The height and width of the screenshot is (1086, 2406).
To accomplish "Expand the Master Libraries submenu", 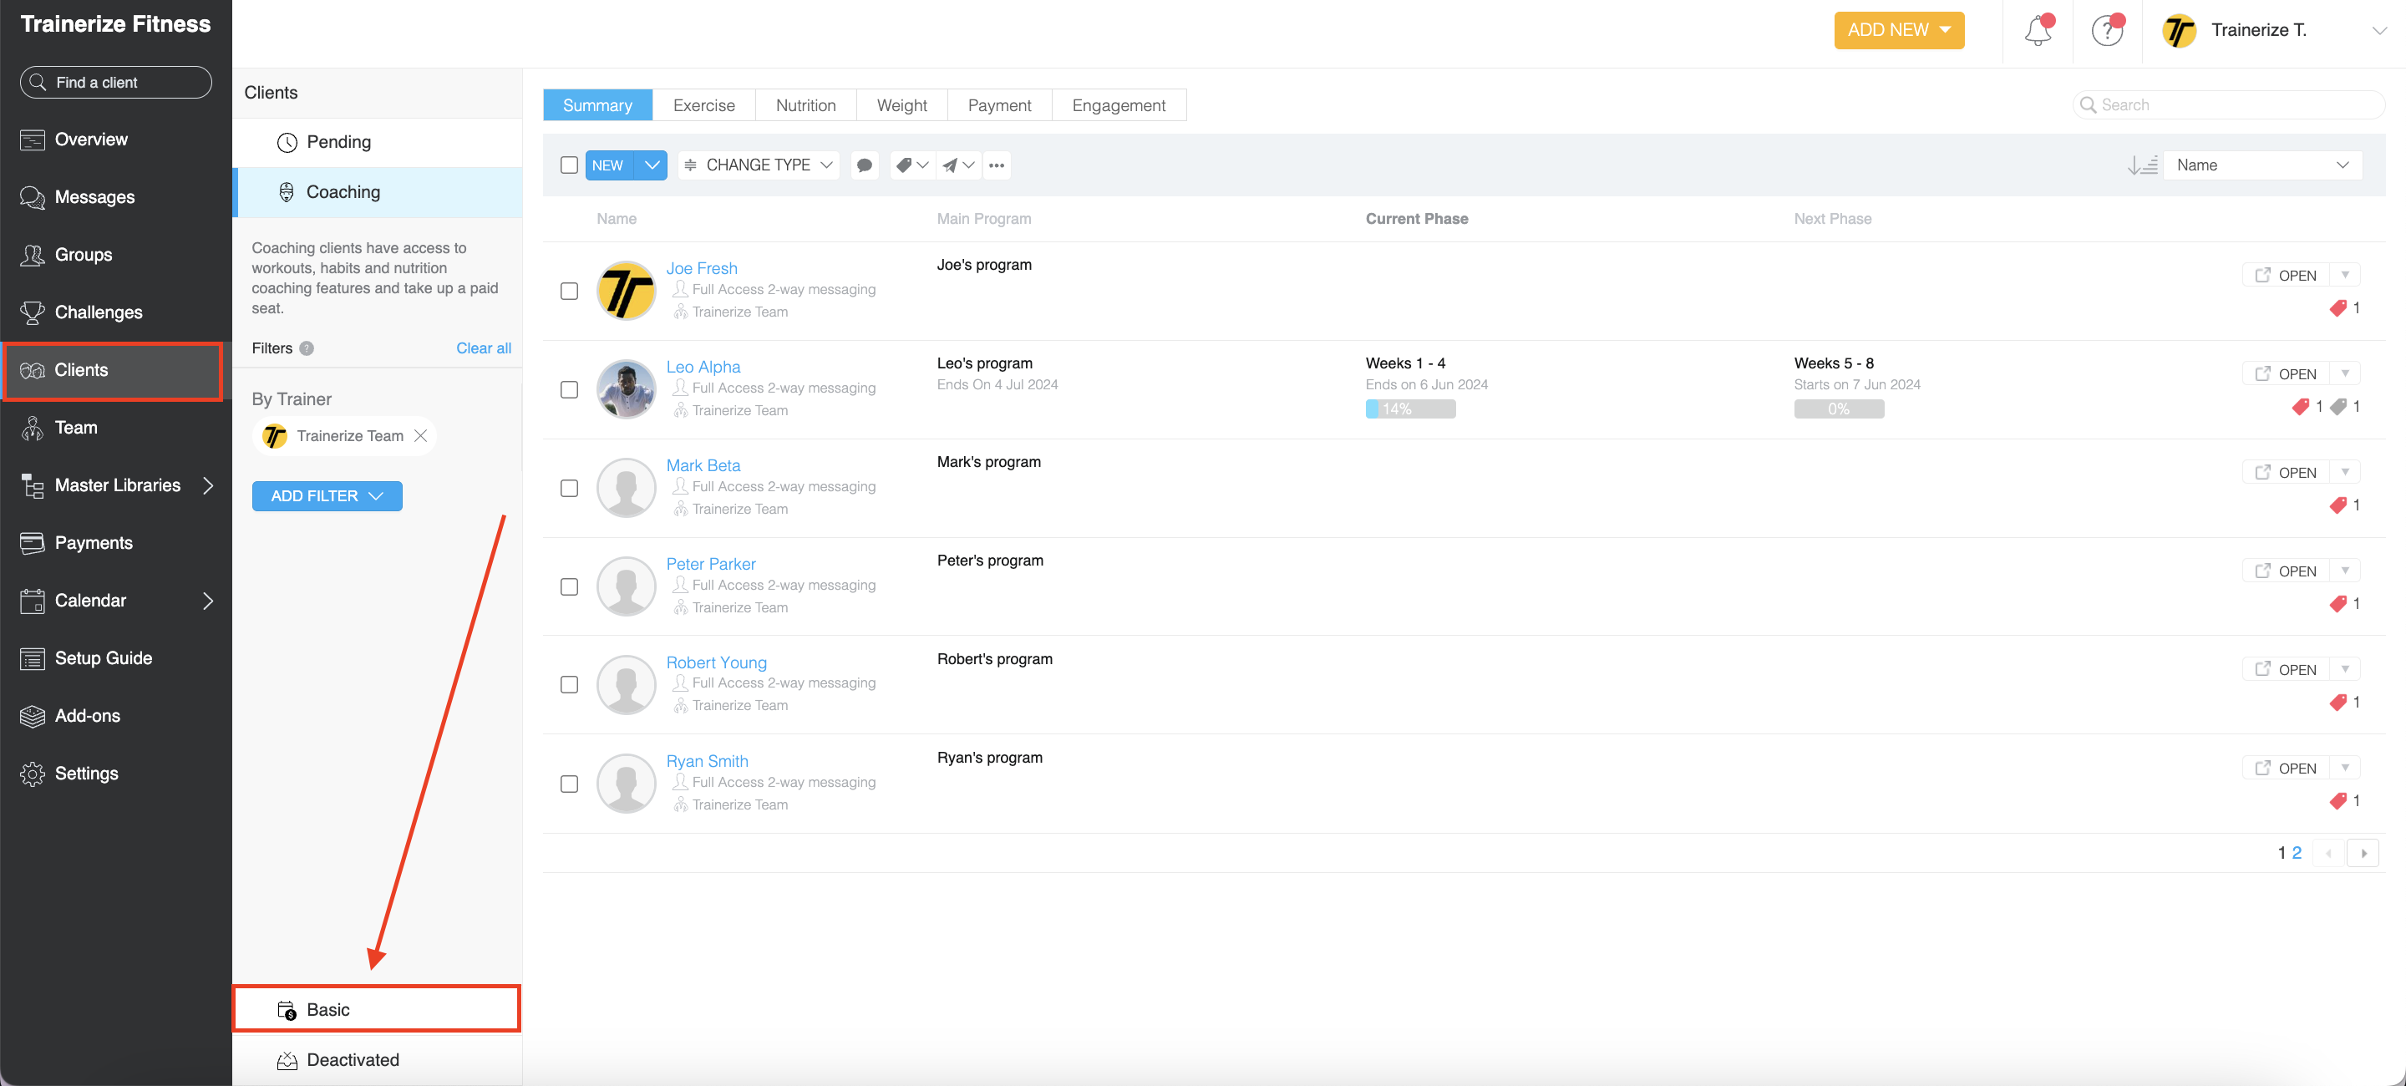I will tap(208, 485).
